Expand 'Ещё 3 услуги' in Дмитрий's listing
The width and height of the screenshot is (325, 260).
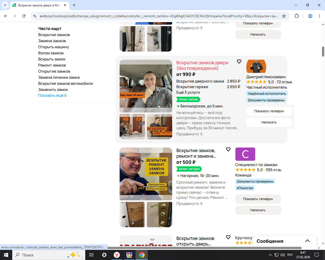pyautogui.click(x=188, y=92)
